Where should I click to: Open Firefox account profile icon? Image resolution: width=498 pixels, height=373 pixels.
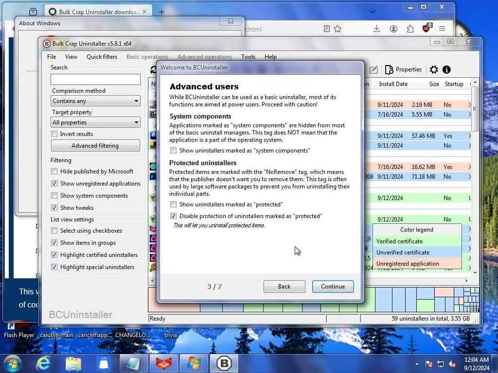(x=393, y=29)
